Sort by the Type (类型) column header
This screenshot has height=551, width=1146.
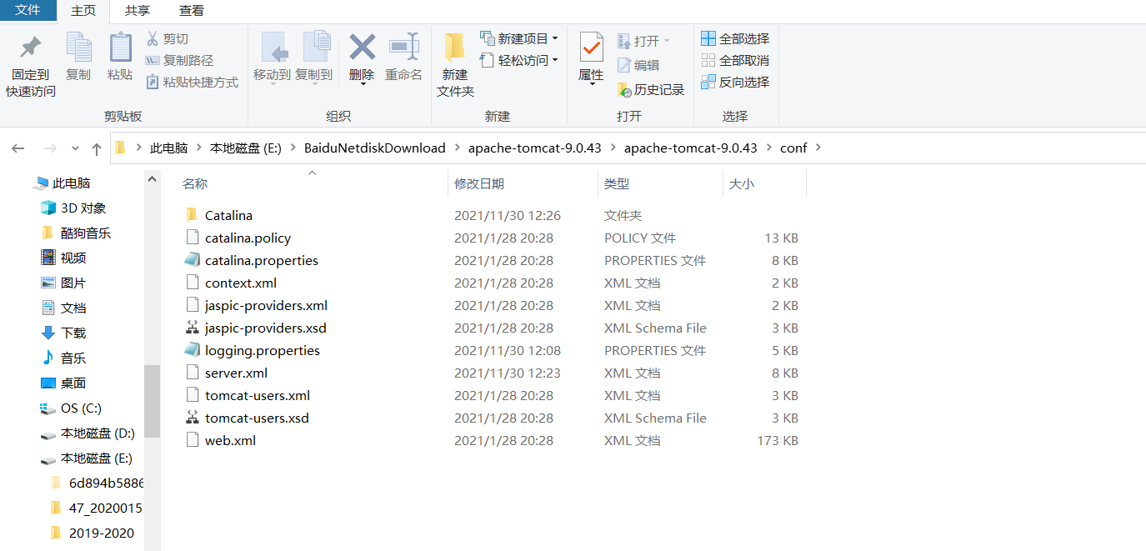(617, 183)
